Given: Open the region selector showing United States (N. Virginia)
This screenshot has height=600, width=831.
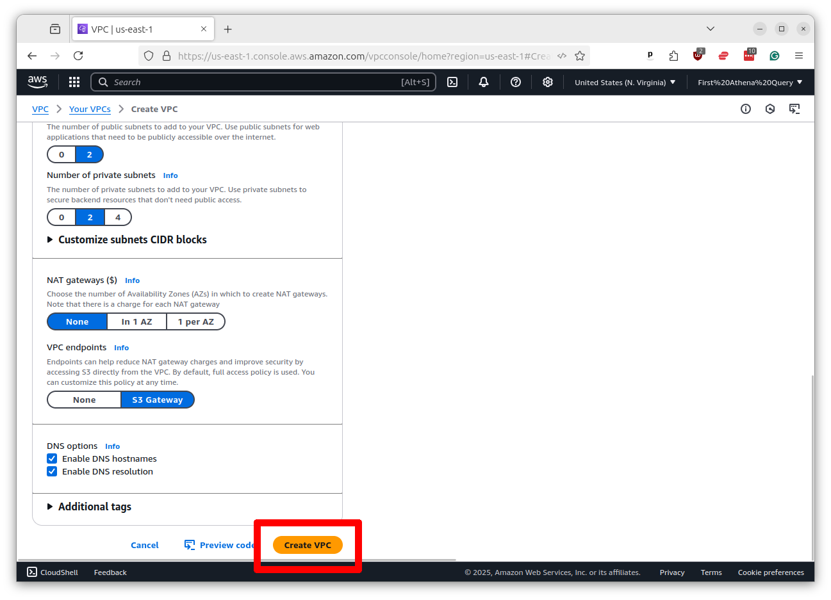Looking at the screenshot, I should pyautogui.click(x=624, y=82).
